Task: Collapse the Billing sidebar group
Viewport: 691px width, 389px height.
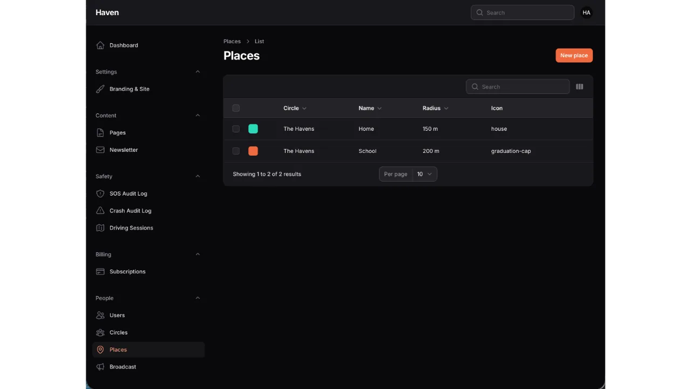Action: click(198, 254)
